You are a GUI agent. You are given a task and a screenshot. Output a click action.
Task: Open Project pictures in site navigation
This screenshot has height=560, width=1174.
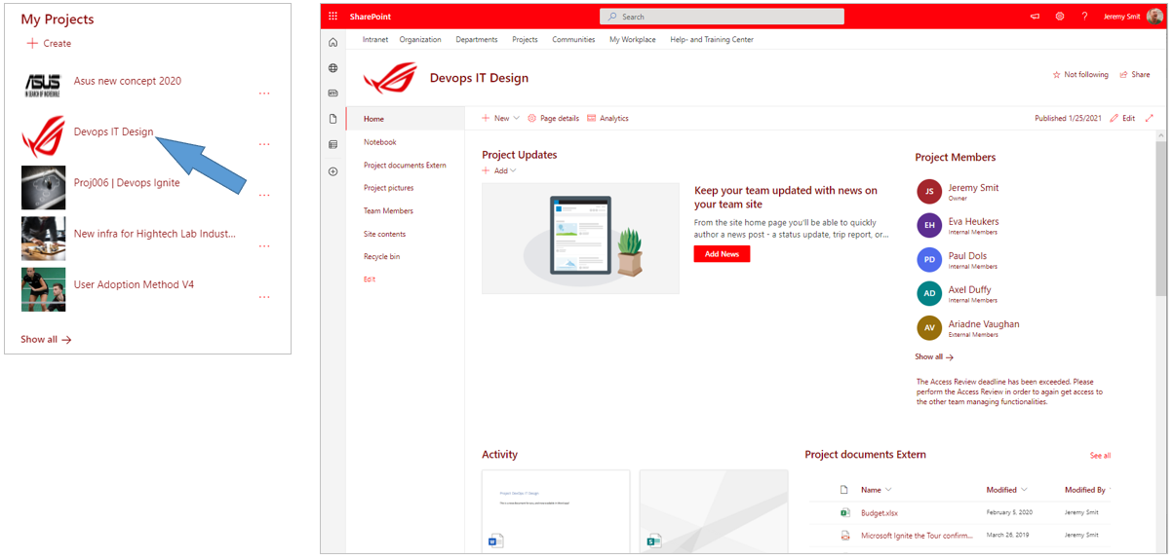pos(388,188)
